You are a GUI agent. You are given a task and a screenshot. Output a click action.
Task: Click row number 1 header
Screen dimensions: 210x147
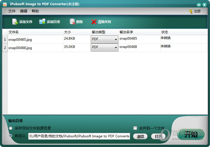coord(5,39)
